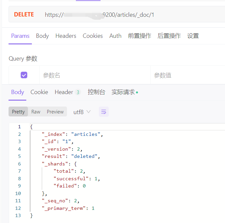Switch to the request Body tab
This screenshot has height=223, width=225.
point(42,36)
